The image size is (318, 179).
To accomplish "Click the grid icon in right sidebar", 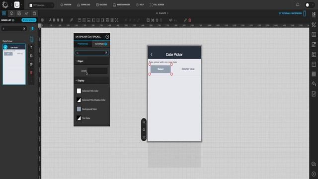I will coord(314,74).
